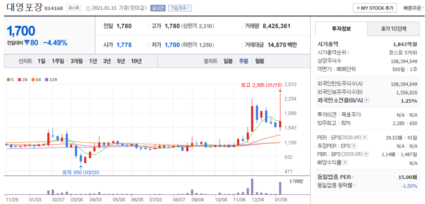Expand 동일업종 등락률 arrow link

click(354, 185)
